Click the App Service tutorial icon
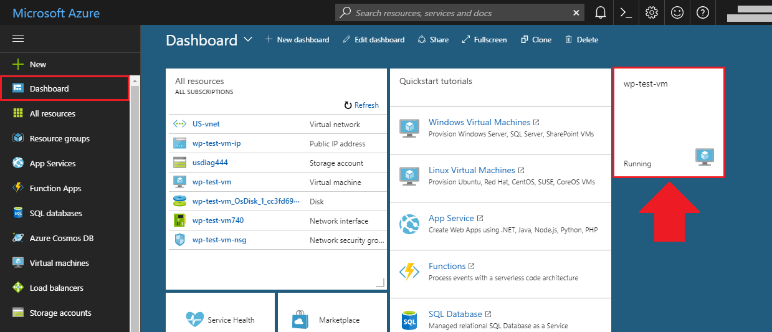The width and height of the screenshot is (772, 332). (x=409, y=224)
